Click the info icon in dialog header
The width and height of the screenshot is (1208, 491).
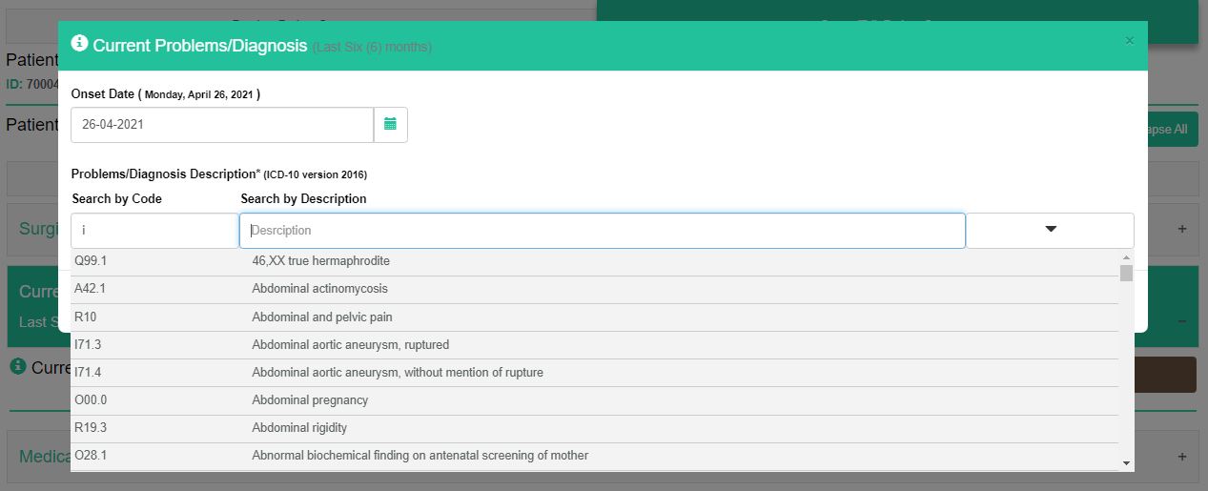[x=79, y=44]
